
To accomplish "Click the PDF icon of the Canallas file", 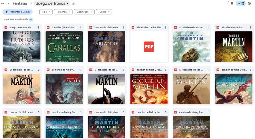I will point(48,27).
